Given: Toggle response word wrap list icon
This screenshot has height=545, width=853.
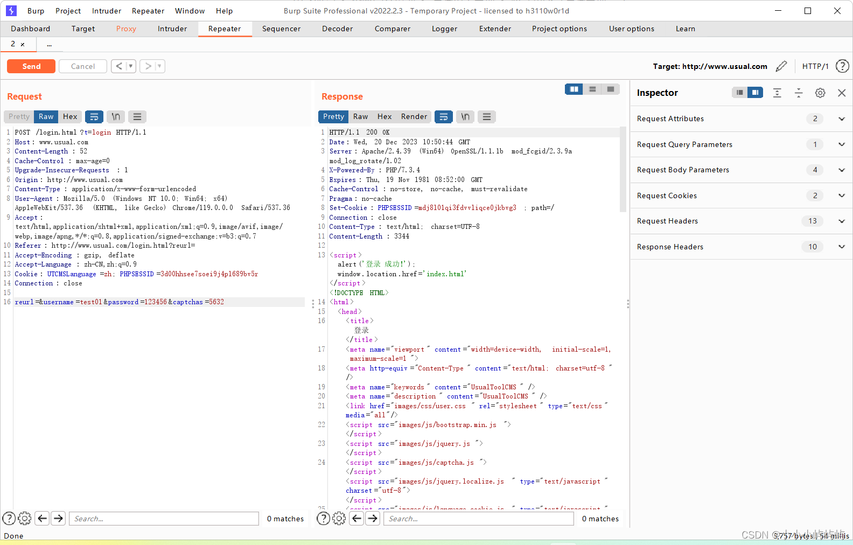Looking at the screenshot, I should (x=444, y=116).
